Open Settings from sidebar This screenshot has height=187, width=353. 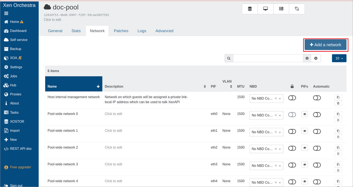[13, 67]
